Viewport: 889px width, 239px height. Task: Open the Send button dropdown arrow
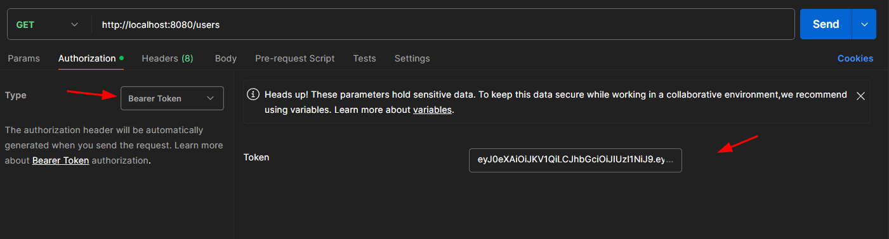[x=864, y=24]
